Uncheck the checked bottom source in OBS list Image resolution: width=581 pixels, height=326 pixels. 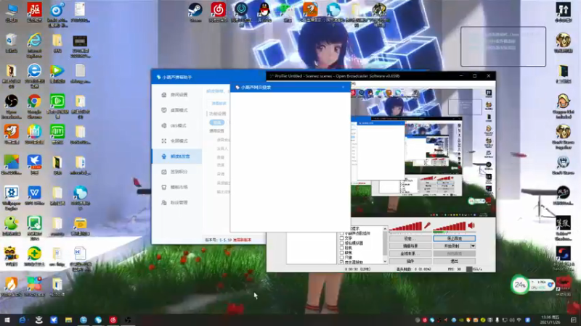click(x=341, y=262)
